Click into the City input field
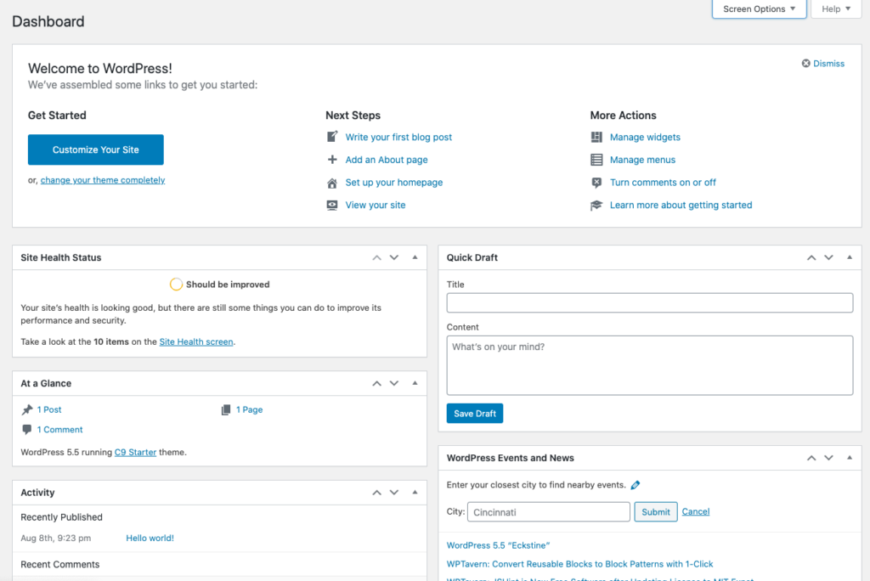 pos(549,511)
